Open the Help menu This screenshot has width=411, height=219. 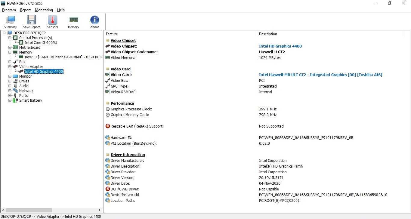click(61, 10)
